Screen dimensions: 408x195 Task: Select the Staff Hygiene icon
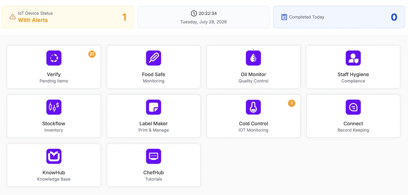[353, 58]
